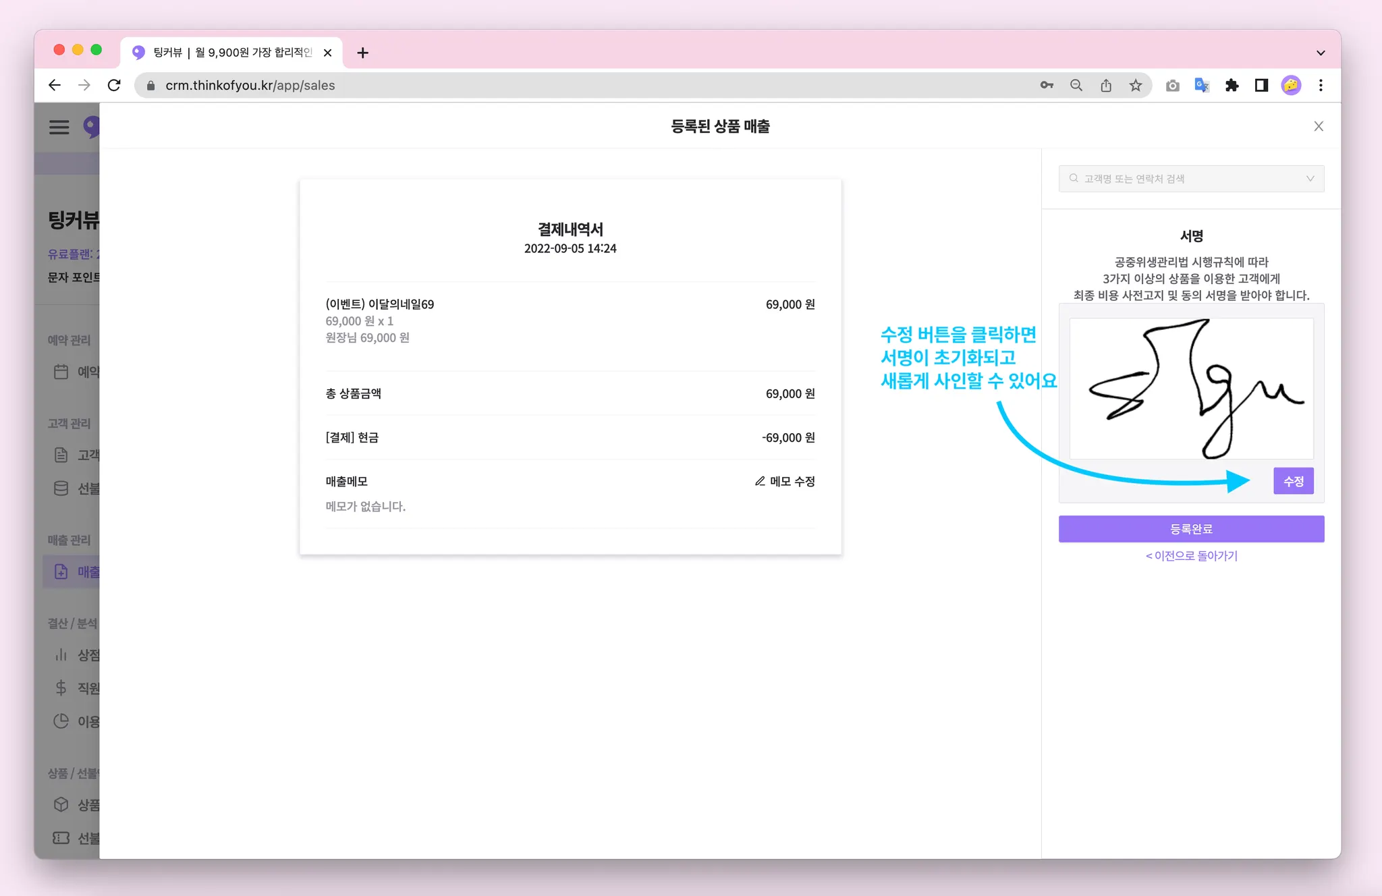Open the zoom magnifier icon in address bar
Image resolution: width=1382 pixels, height=896 pixels.
tap(1076, 85)
